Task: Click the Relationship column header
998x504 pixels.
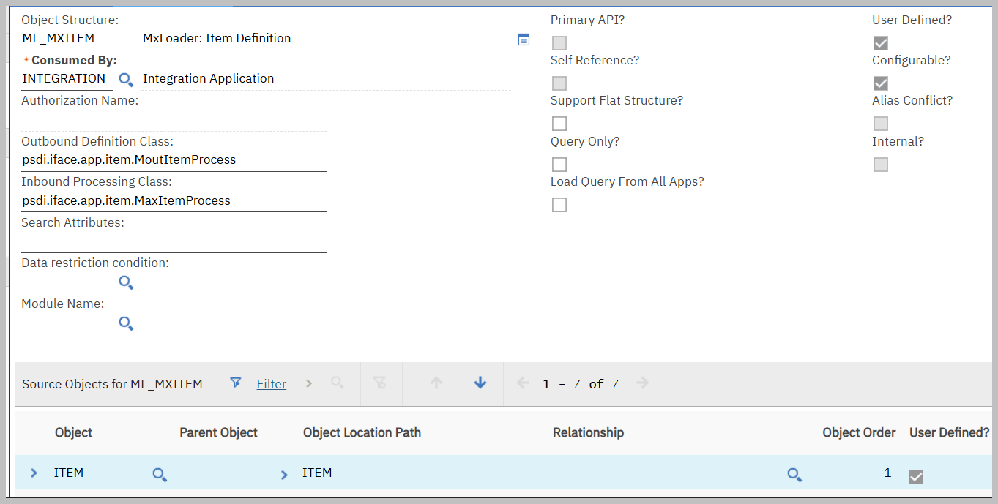Action: (588, 432)
